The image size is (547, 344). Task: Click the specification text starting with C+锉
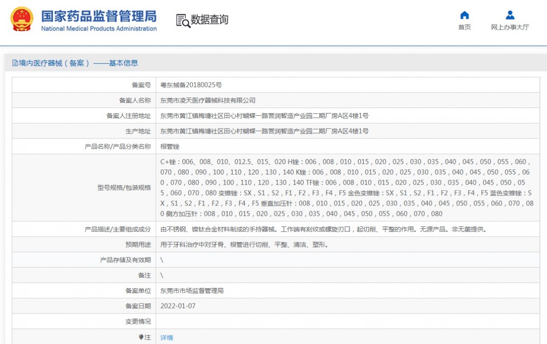[347, 188]
